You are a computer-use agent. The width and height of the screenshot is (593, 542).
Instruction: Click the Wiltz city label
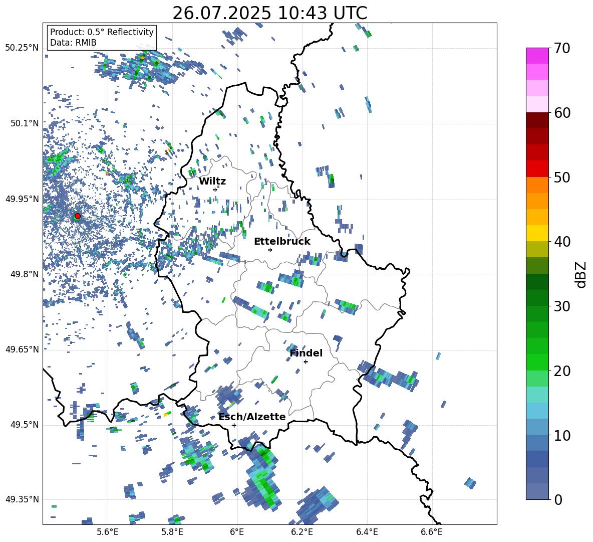pos(212,182)
